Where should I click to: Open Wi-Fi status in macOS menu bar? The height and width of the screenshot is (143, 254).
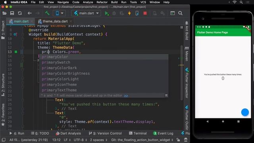pos(235,2)
